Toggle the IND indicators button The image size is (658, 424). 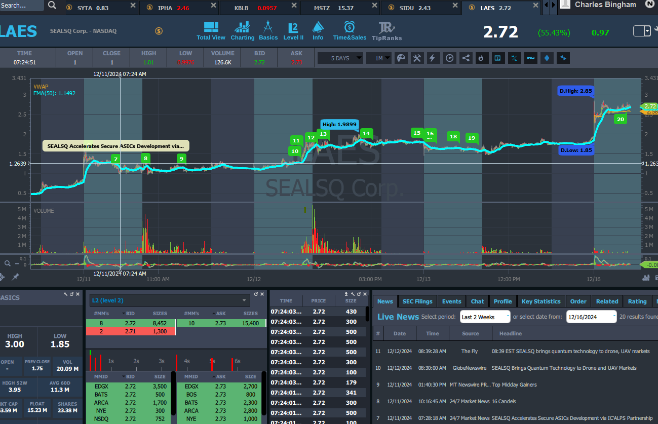pyautogui.click(x=530, y=58)
